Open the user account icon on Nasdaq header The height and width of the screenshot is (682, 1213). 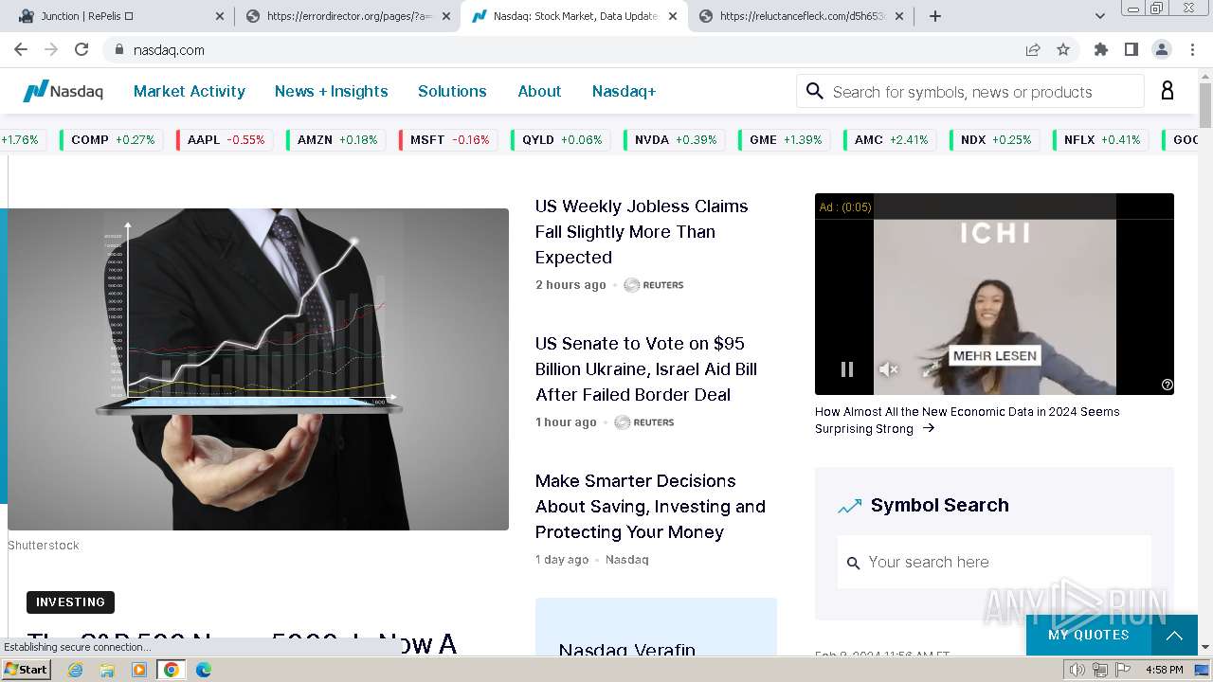pos(1168,91)
